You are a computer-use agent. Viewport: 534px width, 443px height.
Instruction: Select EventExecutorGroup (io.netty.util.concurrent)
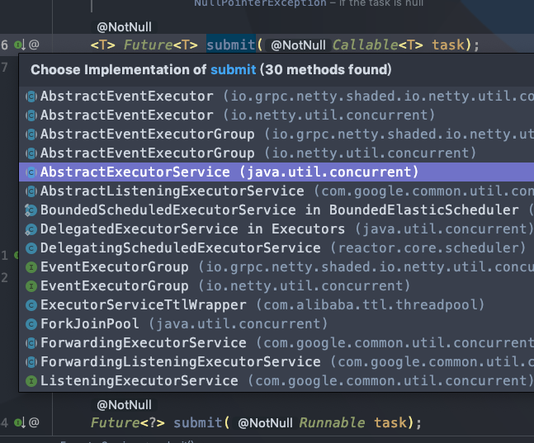point(276,286)
